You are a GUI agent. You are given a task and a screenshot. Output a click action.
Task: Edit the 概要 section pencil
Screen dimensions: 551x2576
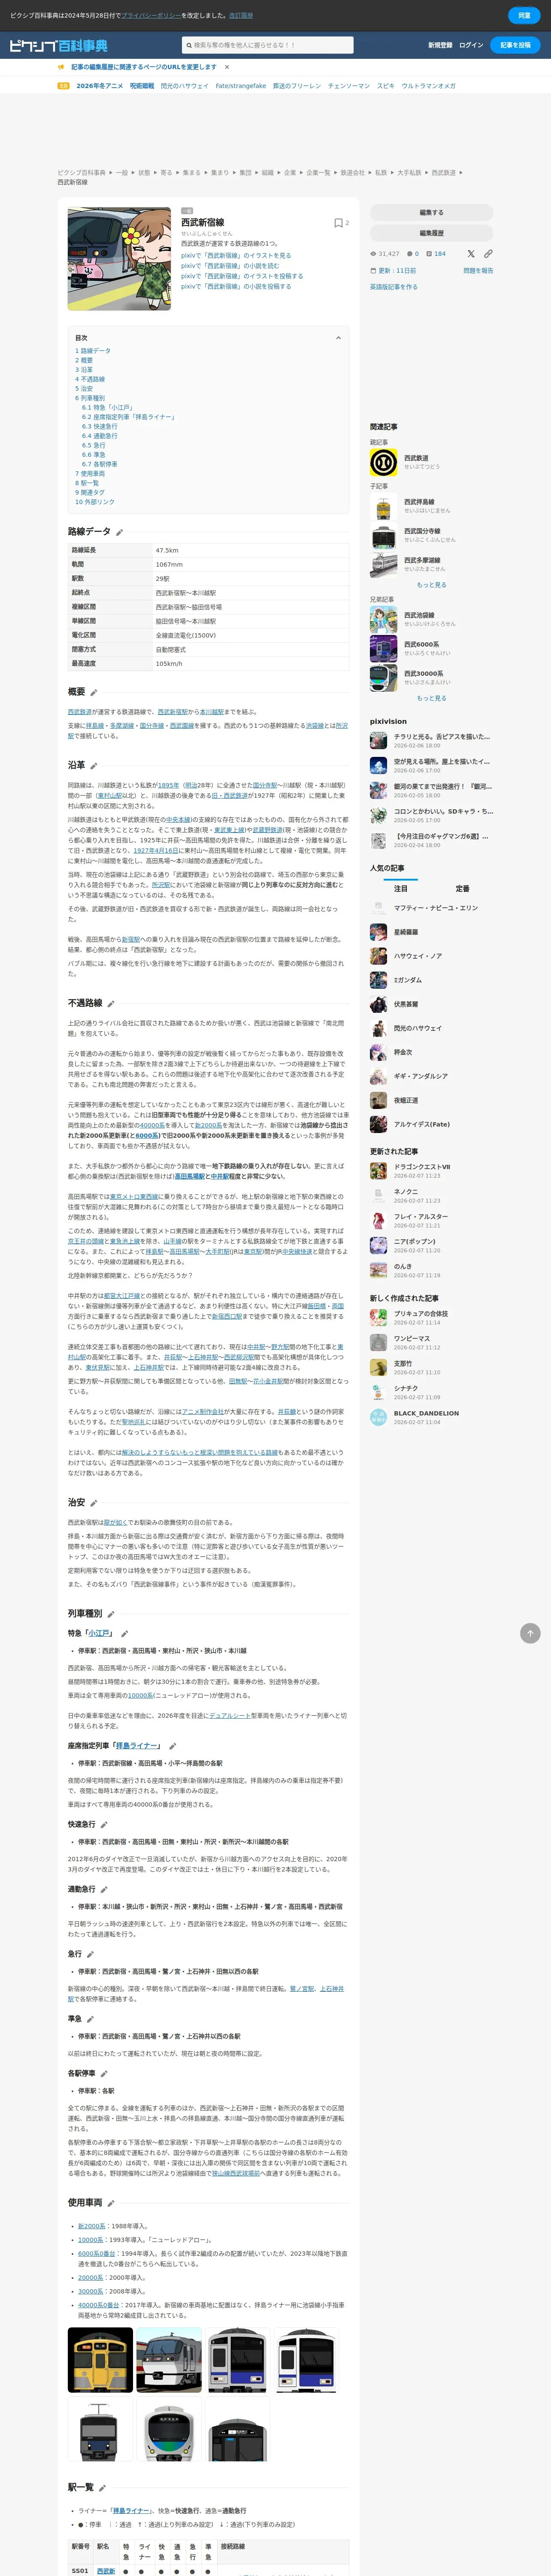tap(93, 692)
